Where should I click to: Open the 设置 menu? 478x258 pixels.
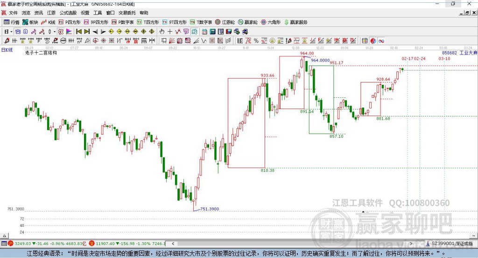click(85, 13)
